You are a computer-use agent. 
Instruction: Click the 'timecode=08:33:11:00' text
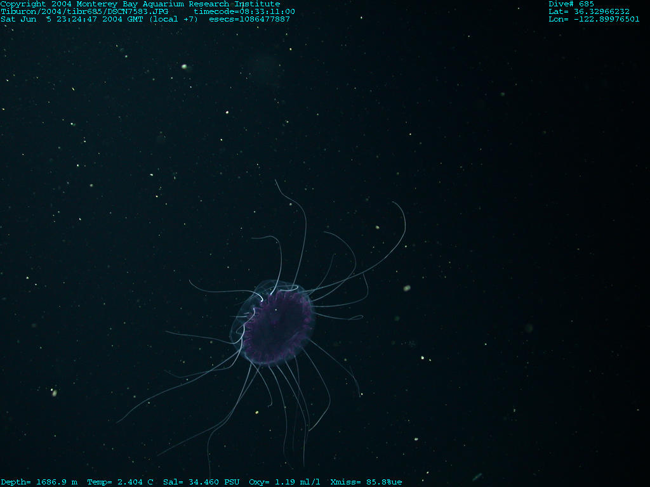(x=244, y=11)
